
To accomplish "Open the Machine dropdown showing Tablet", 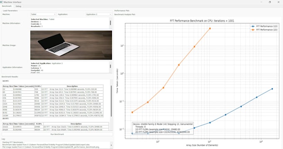I will 43,14.
